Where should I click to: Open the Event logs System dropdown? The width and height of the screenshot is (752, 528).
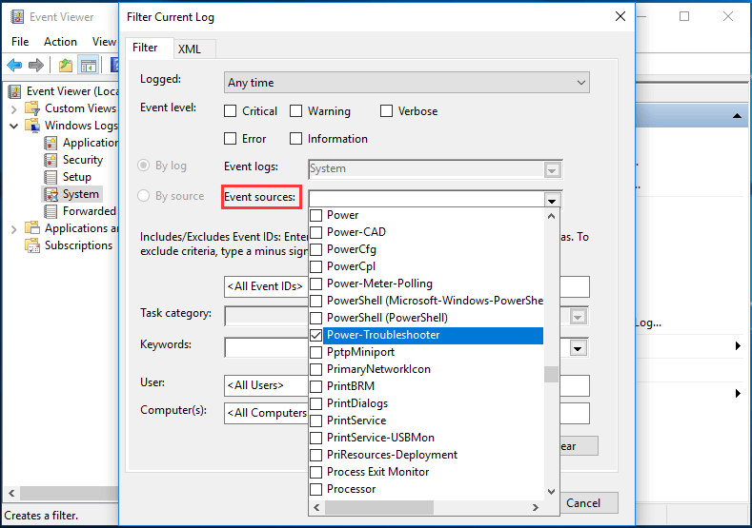tap(552, 170)
